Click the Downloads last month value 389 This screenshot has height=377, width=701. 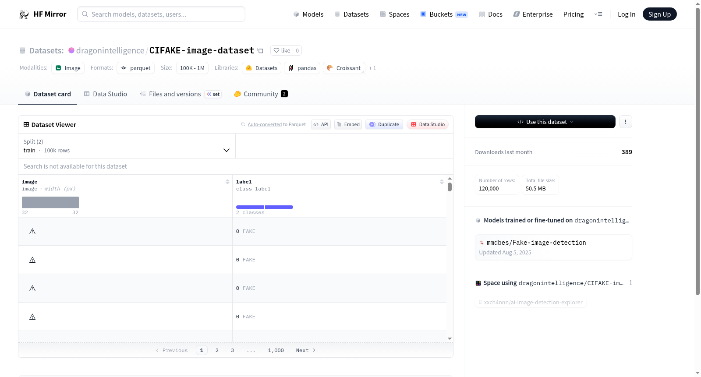627,152
